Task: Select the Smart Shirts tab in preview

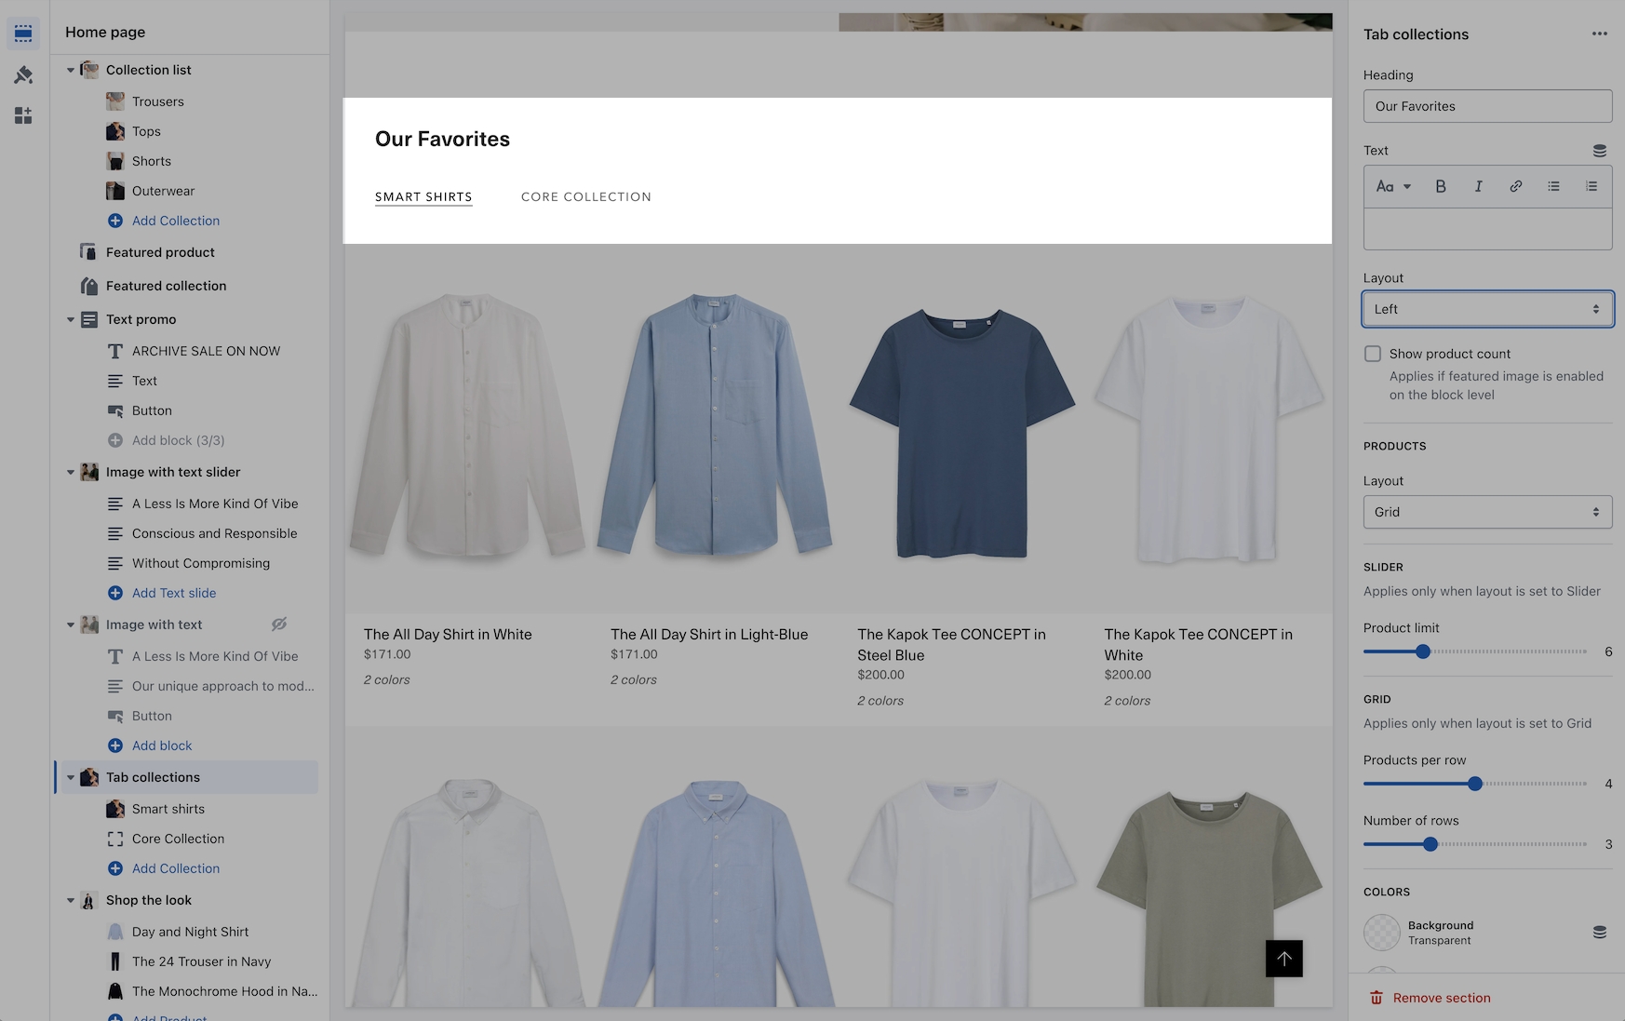Action: 423,197
